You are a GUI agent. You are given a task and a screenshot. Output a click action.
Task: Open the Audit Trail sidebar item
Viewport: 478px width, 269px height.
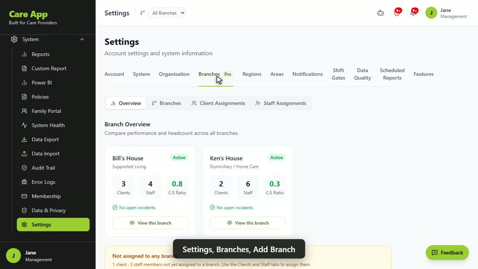point(43,168)
